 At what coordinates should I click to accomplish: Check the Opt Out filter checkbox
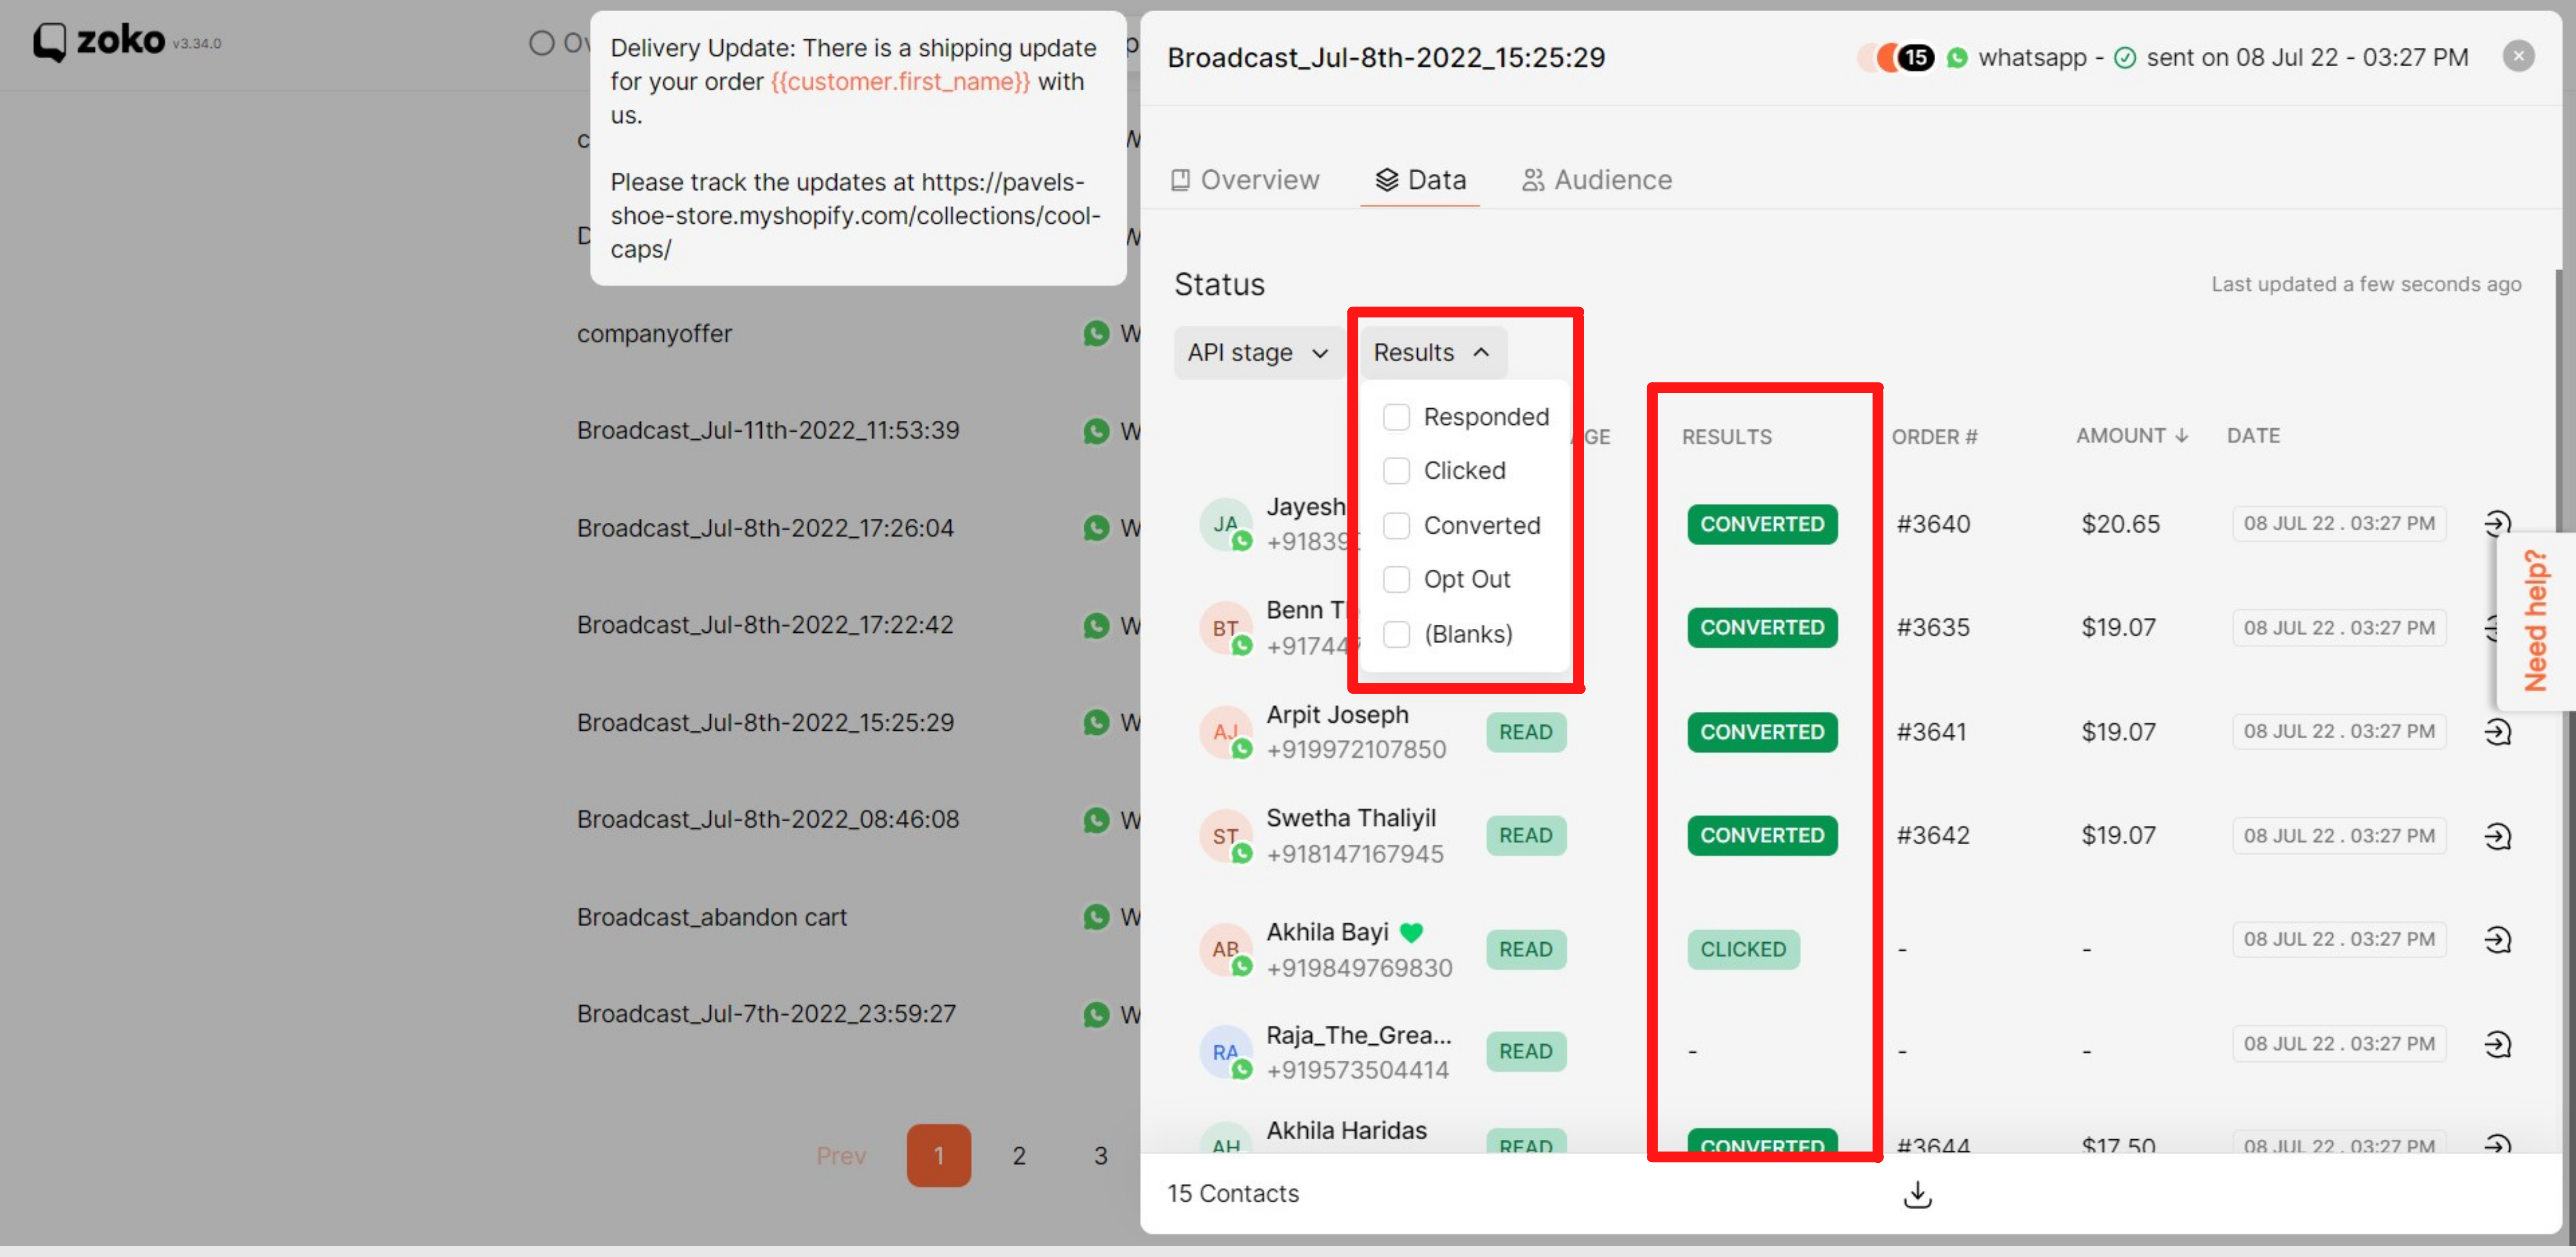point(1396,579)
